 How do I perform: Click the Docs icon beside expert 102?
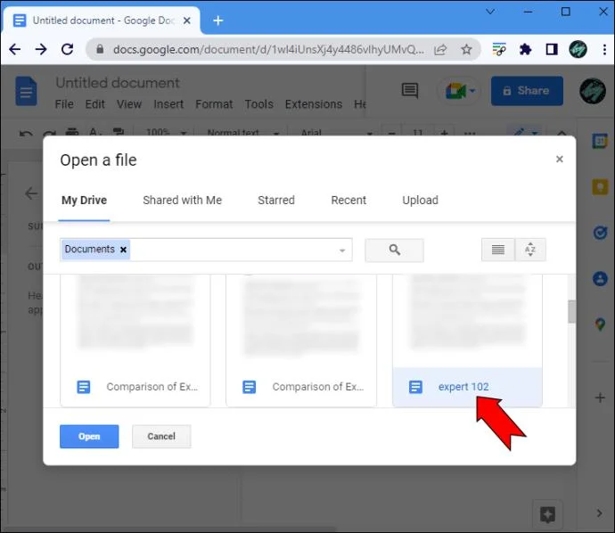[415, 387]
